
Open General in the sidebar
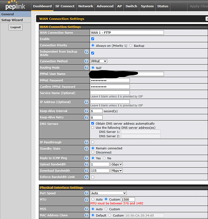coord(15,14)
